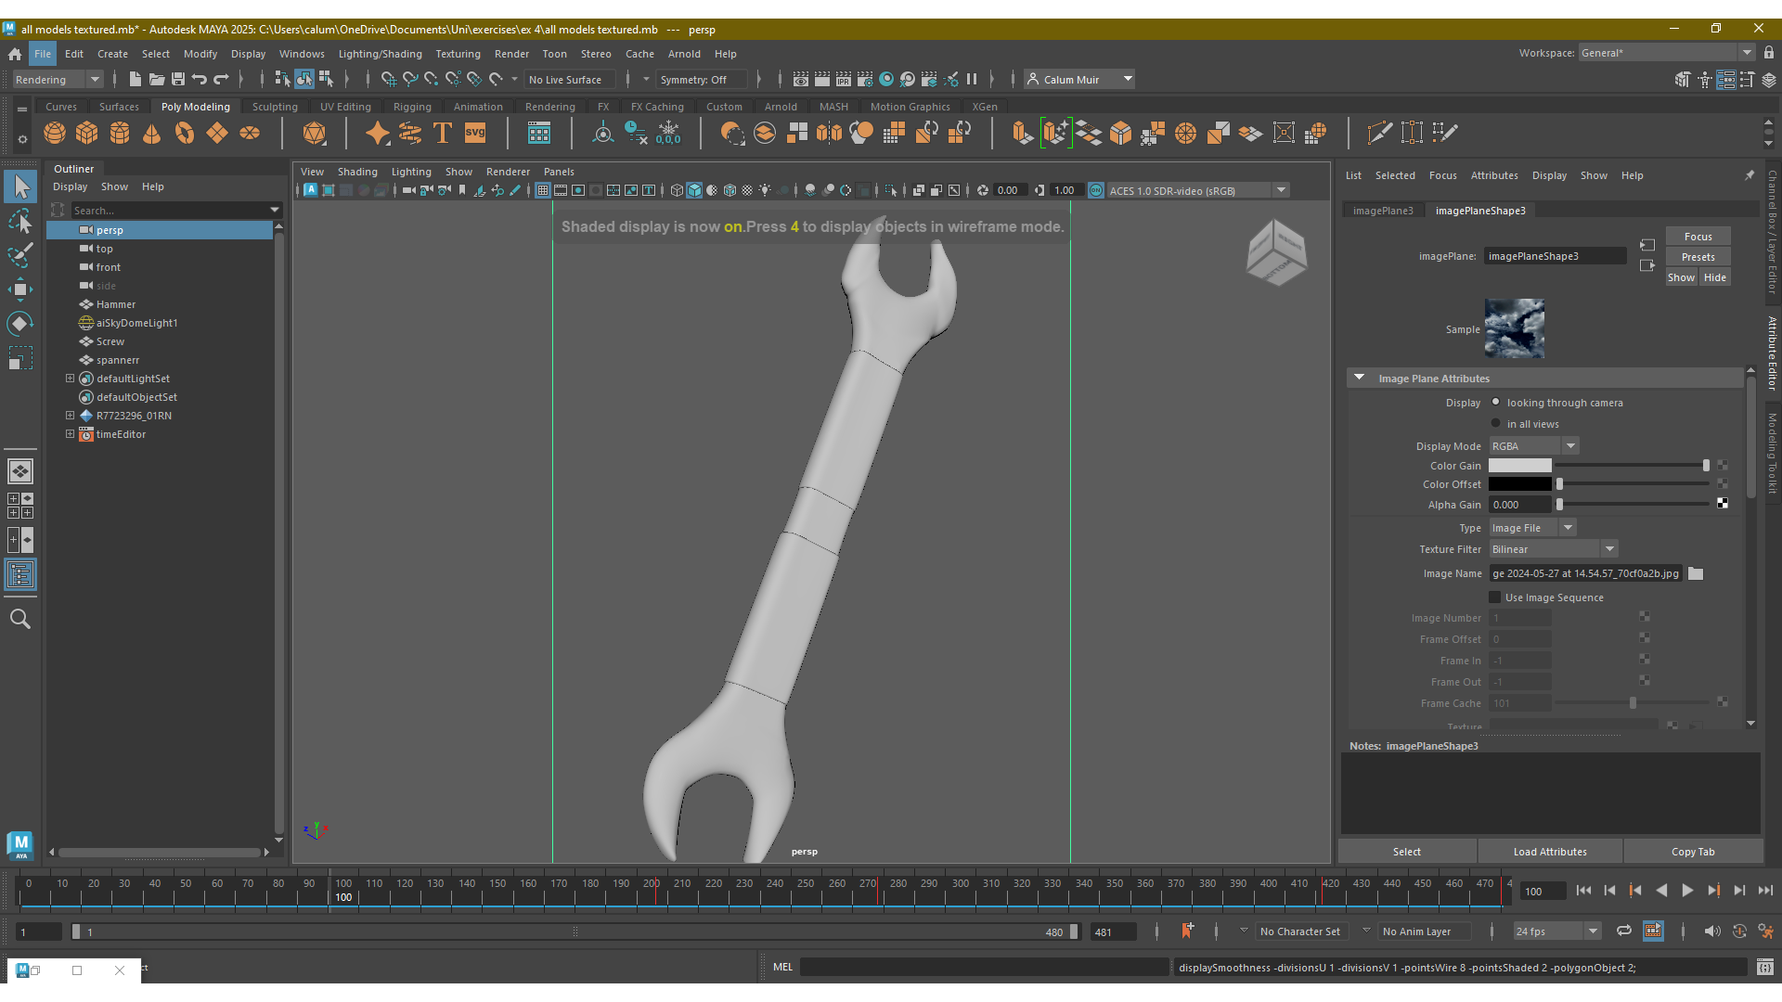The width and height of the screenshot is (1782, 1002).
Task: Create a polygon sphere from shelf
Action: click(x=55, y=133)
